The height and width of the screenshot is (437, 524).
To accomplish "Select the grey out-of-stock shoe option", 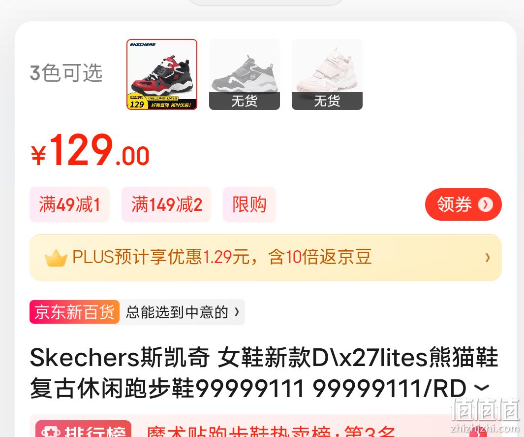I will (245, 74).
